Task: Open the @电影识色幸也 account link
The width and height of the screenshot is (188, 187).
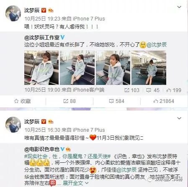Action: click(42, 149)
